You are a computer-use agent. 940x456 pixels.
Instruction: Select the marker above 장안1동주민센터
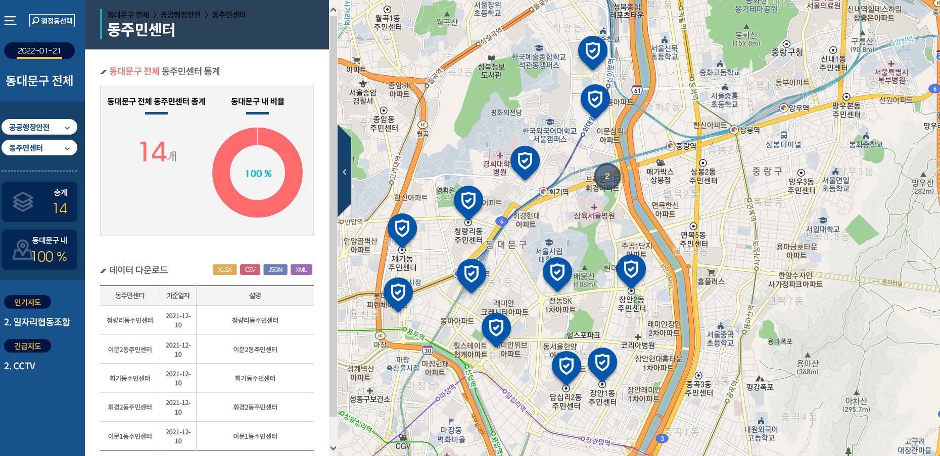coord(602,362)
